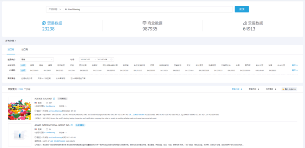
Task: Select the 进口商 tab
Action: point(11,50)
